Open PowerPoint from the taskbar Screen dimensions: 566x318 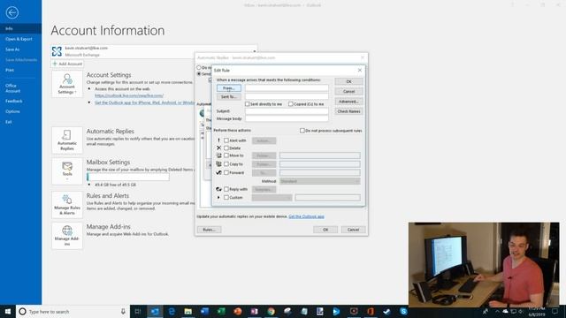tap(238, 312)
